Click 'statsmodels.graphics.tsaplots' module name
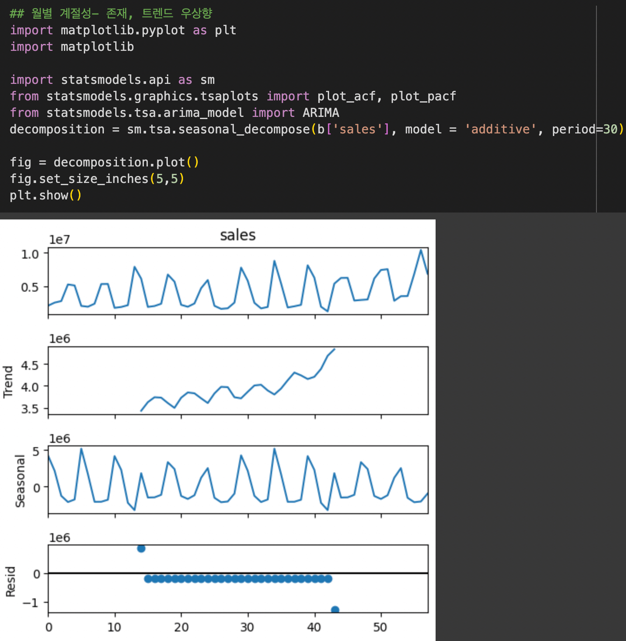 pos(152,96)
